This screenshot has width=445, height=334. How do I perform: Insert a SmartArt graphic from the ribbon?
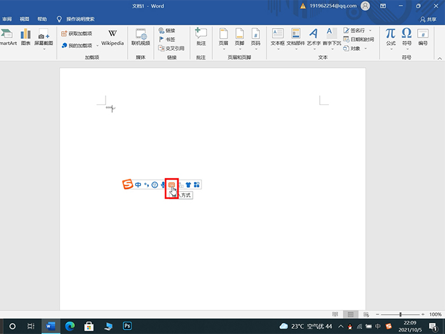[x=8, y=37]
